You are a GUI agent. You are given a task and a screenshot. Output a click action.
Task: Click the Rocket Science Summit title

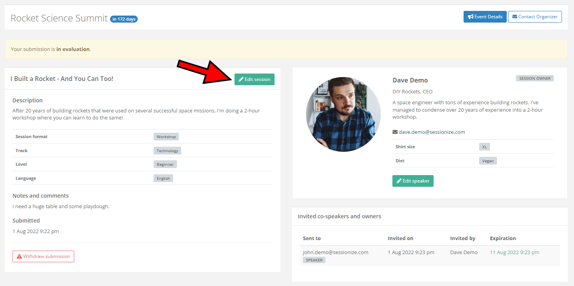click(x=59, y=18)
